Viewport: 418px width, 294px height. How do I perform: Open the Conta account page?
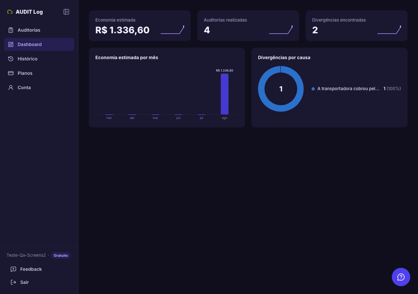(x=39, y=88)
